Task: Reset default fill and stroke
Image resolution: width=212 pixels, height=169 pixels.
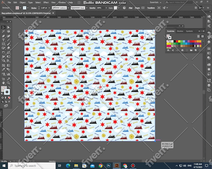Action: click(2, 94)
